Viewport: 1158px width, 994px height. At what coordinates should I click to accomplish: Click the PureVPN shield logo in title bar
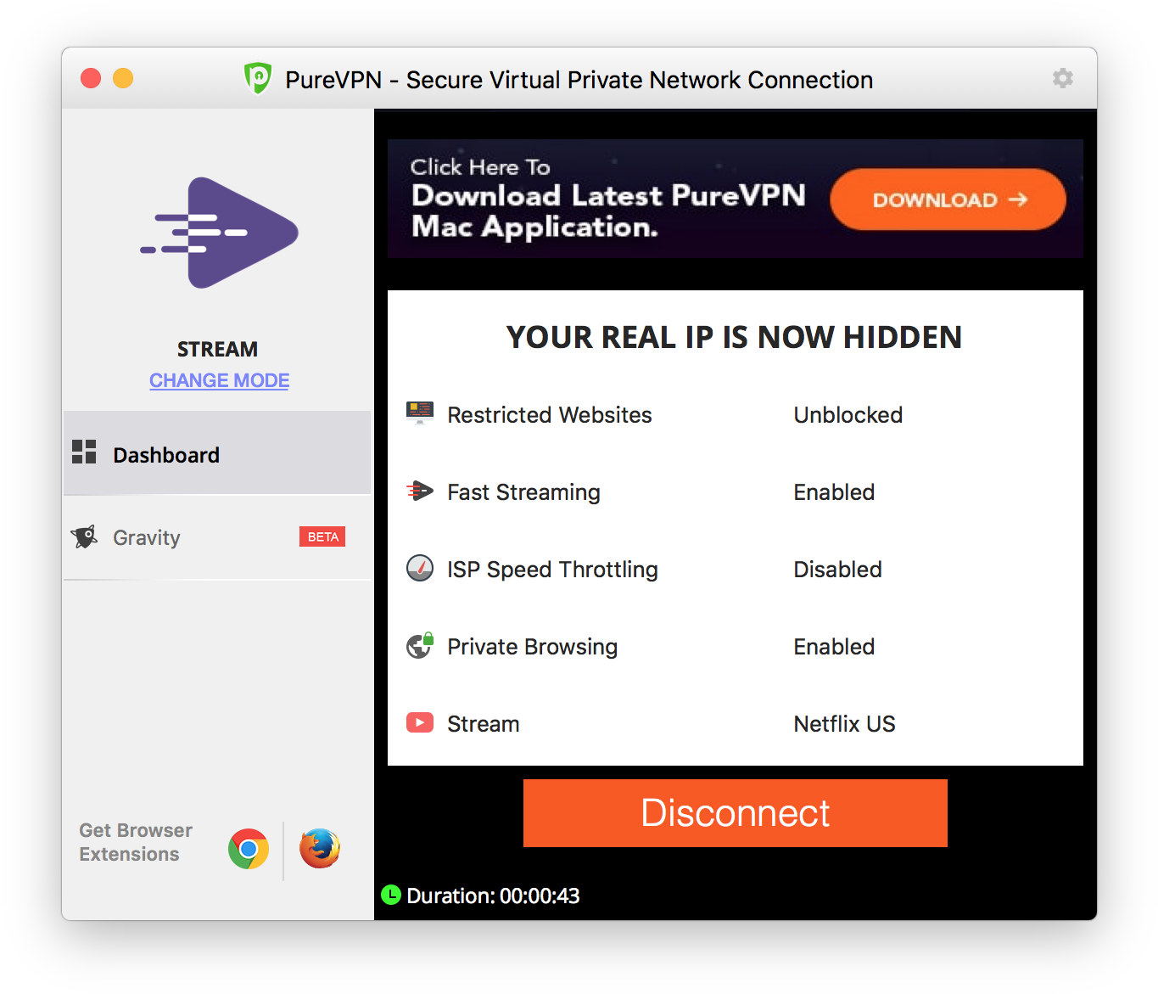258,79
